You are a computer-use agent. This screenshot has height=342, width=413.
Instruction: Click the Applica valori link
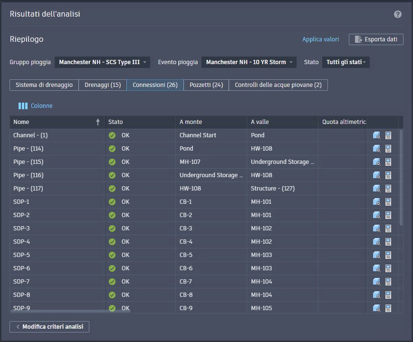[x=320, y=39]
